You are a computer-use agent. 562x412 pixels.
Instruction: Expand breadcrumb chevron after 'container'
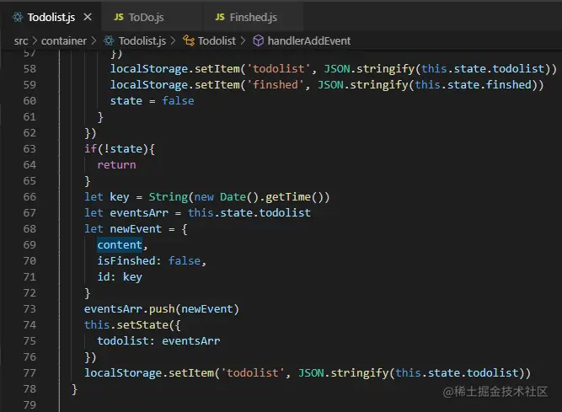pyautogui.click(x=94, y=40)
